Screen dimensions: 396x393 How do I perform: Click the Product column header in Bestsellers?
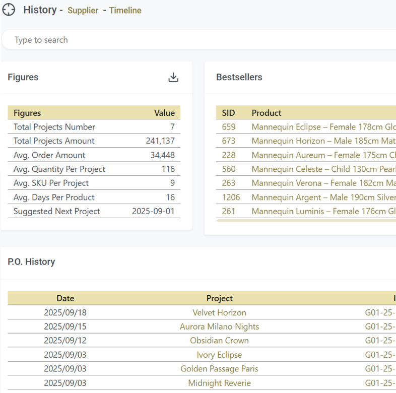coord(267,113)
